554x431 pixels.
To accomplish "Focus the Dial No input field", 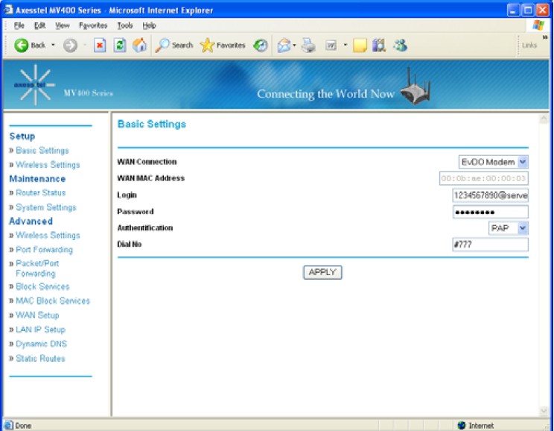I will coord(491,245).
